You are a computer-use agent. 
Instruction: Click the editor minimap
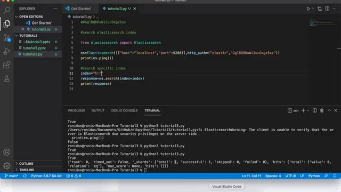[323, 23]
